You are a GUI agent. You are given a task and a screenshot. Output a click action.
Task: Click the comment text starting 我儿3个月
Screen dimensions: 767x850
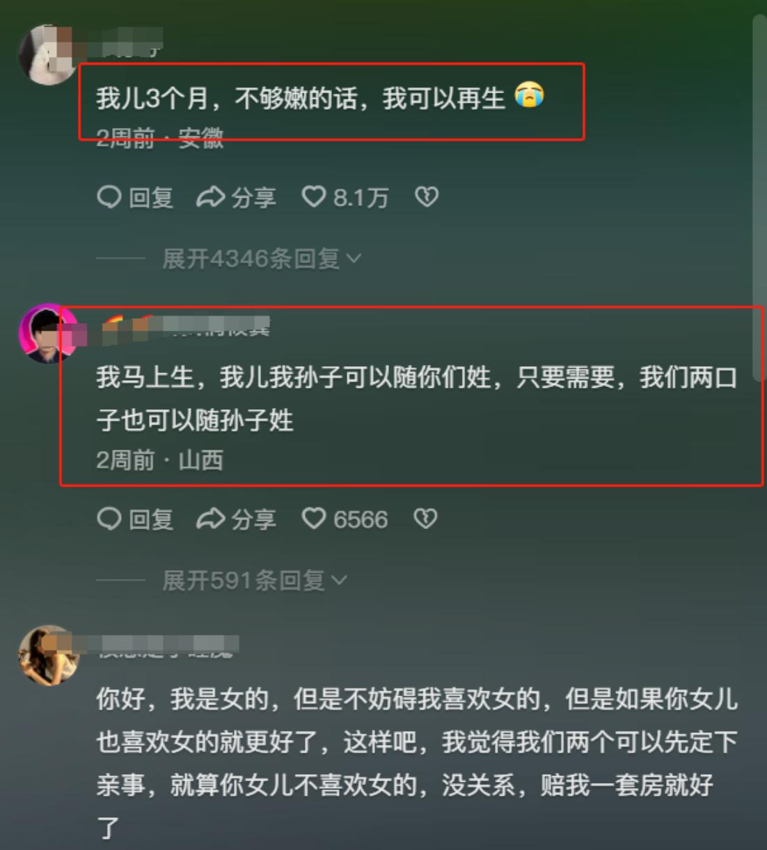[320, 98]
